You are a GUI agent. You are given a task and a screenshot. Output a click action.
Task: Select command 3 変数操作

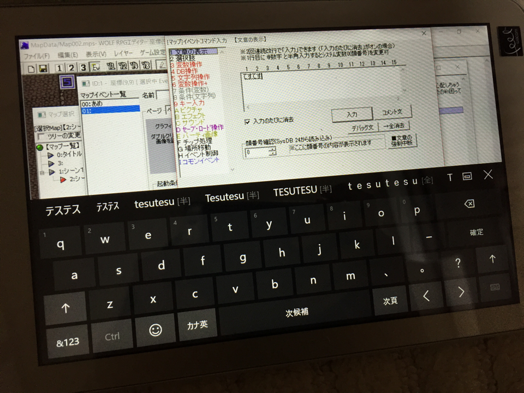186,64
